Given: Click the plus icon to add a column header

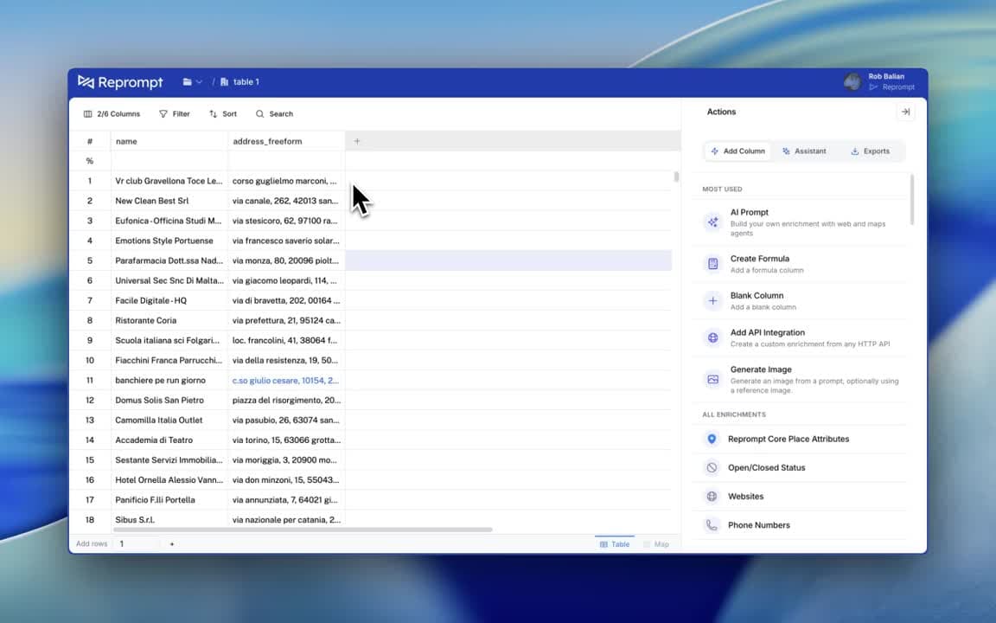Looking at the screenshot, I should [357, 141].
